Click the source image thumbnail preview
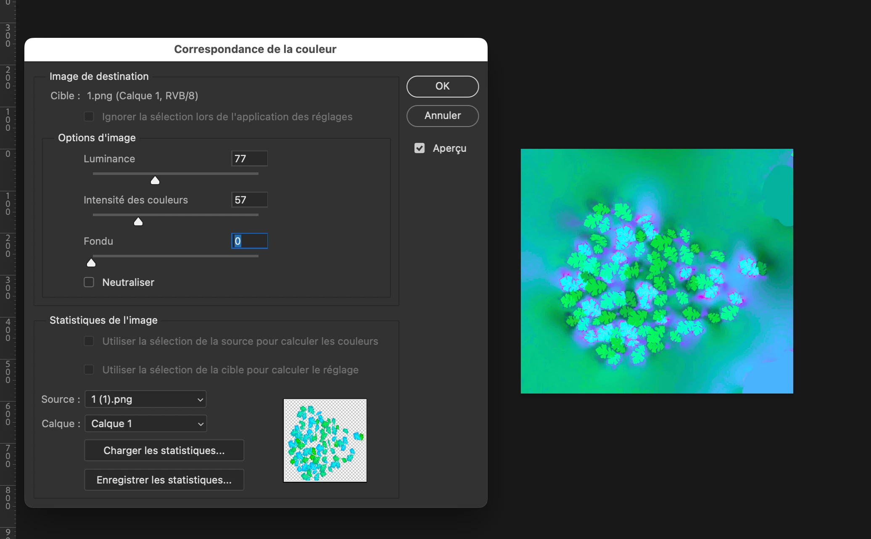 325,440
